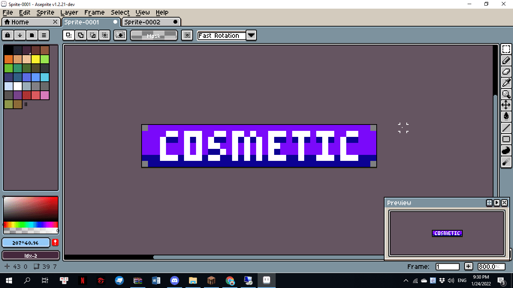The width and height of the screenshot is (513, 288).
Task: Open the sprite options hamburger menu
Action: pyautogui.click(x=44, y=35)
